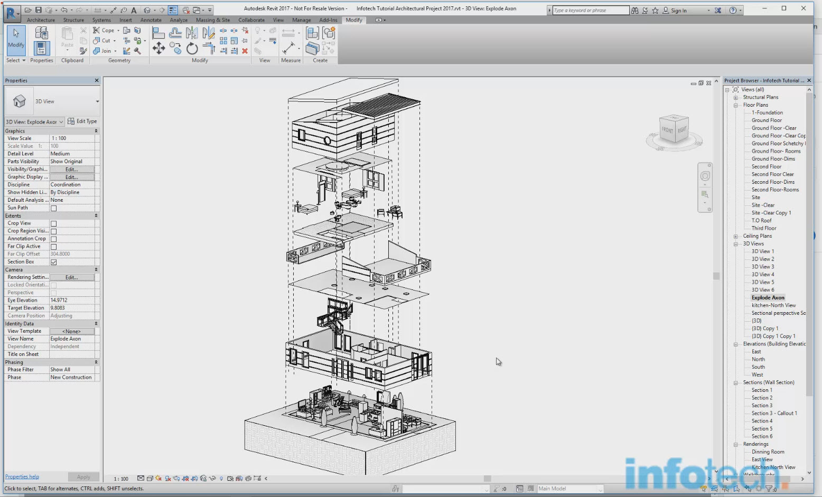Switch to the Collaborate tab

point(251,20)
